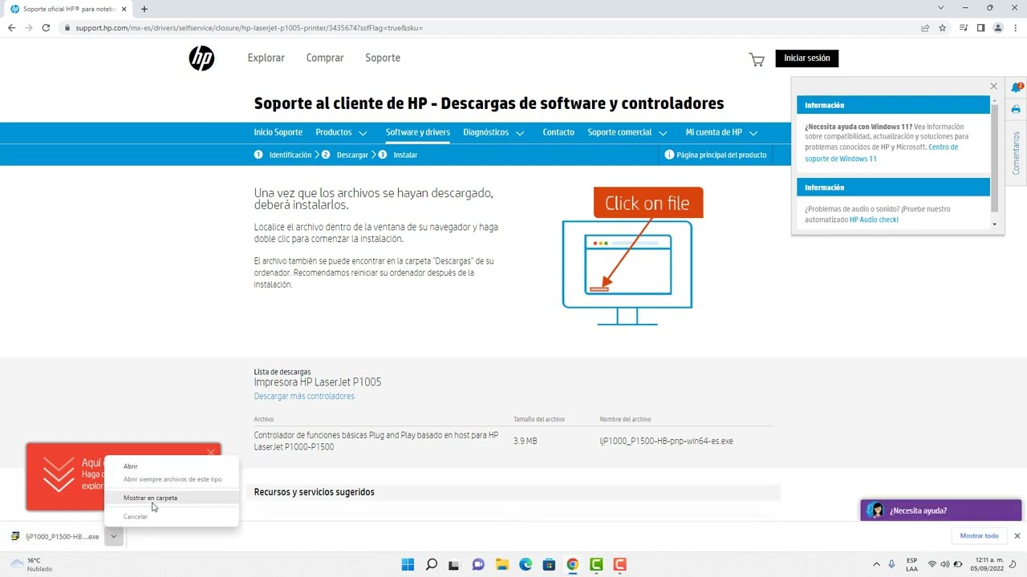Open the green Camtasia taskbar icon
This screenshot has width=1027, height=577.
[x=596, y=564]
